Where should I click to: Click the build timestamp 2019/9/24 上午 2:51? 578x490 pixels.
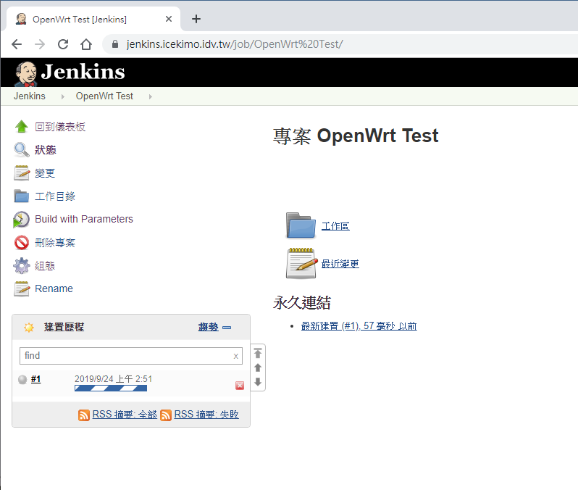pos(113,379)
